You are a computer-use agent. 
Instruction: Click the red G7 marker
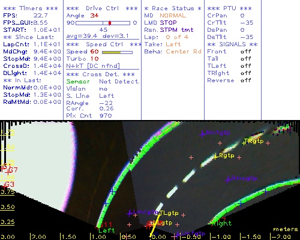8,172
